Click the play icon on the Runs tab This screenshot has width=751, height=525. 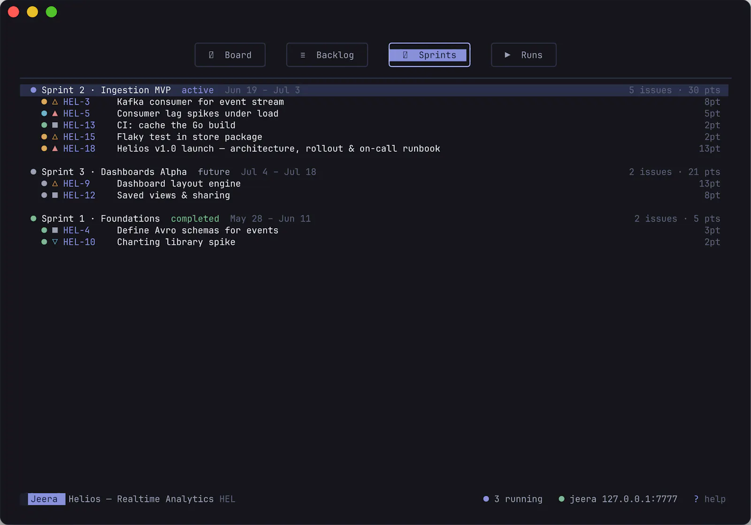point(507,55)
